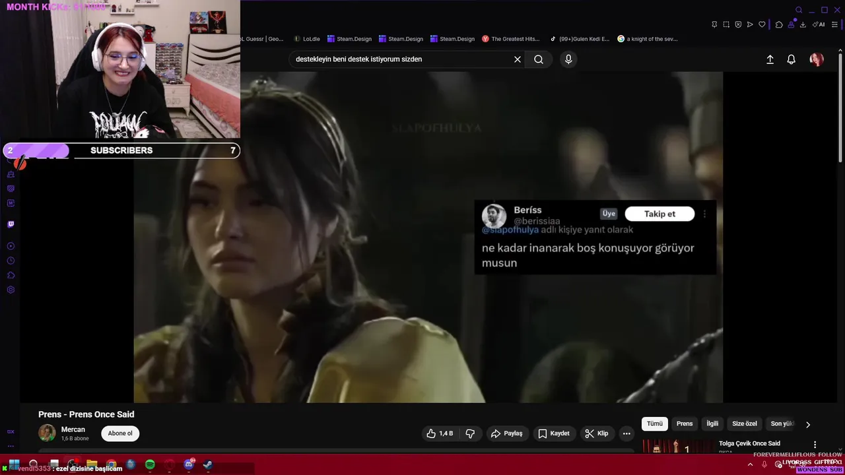
Task: Click the video title Prens - Prens Once Said
Action: pyautogui.click(x=86, y=414)
